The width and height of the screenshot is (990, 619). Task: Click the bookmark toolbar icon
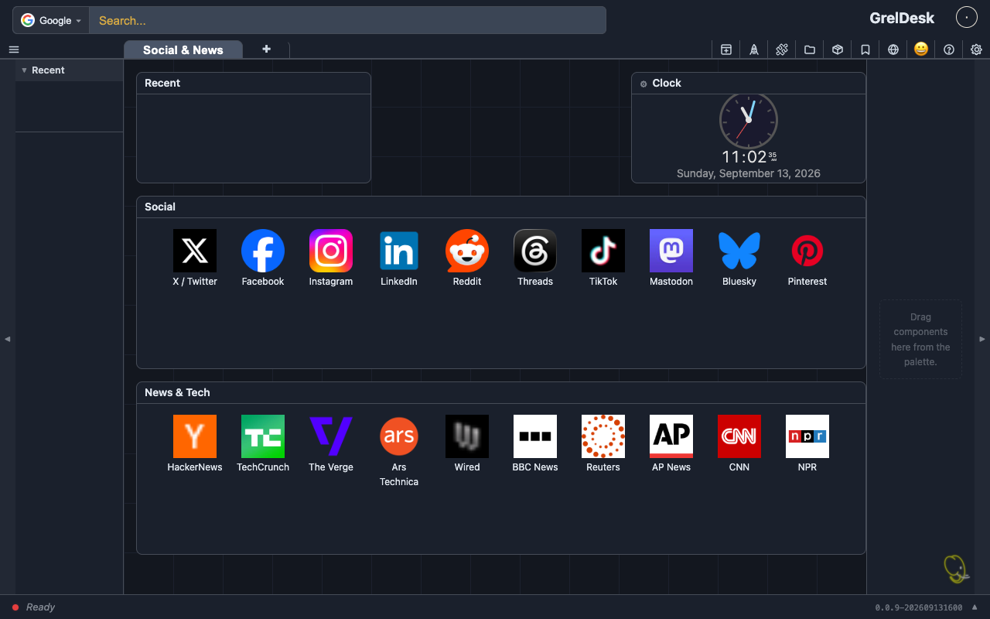(865, 50)
